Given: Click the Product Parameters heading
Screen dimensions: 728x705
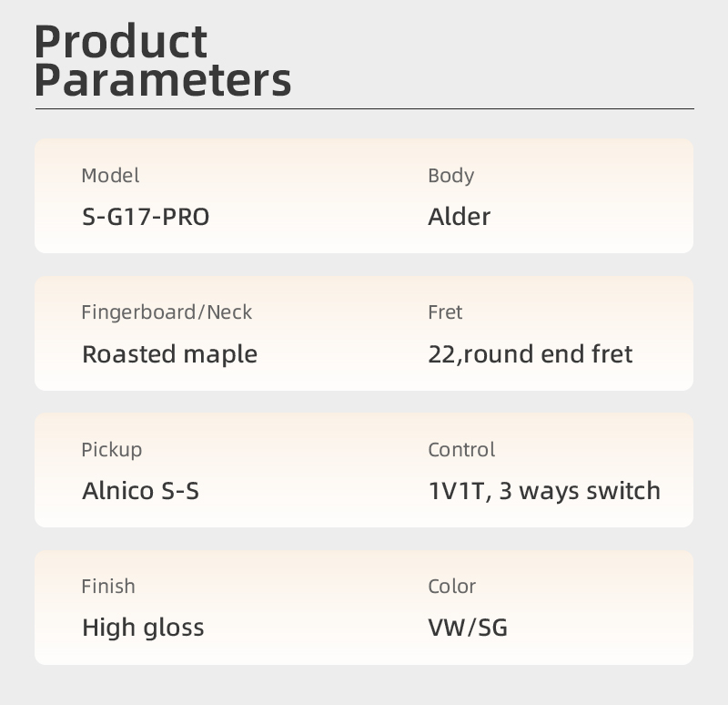Looking at the screenshot, I should click(x=162, y=61).
